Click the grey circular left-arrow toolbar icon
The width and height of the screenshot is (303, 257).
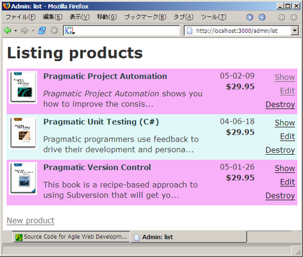281,17
